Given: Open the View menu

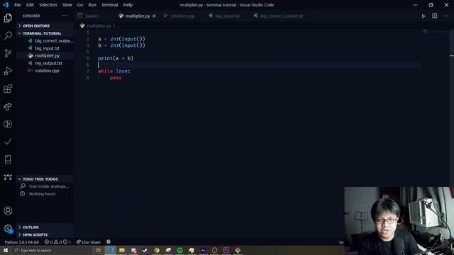Looking at the screenshot, I should (x=67, y=5).
